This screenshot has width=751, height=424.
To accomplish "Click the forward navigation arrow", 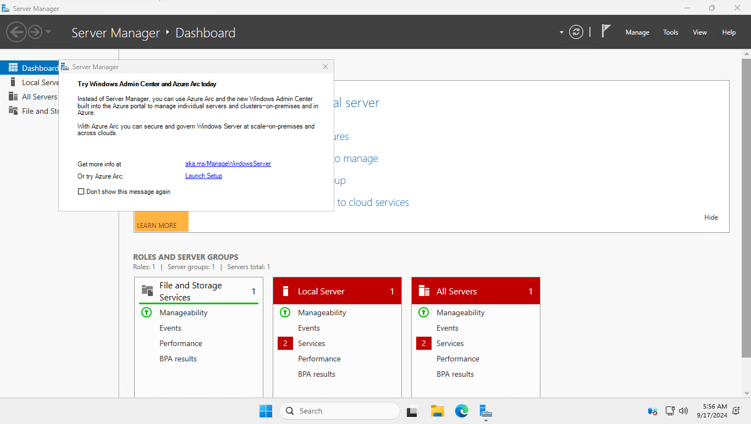I will coord(35,32).
